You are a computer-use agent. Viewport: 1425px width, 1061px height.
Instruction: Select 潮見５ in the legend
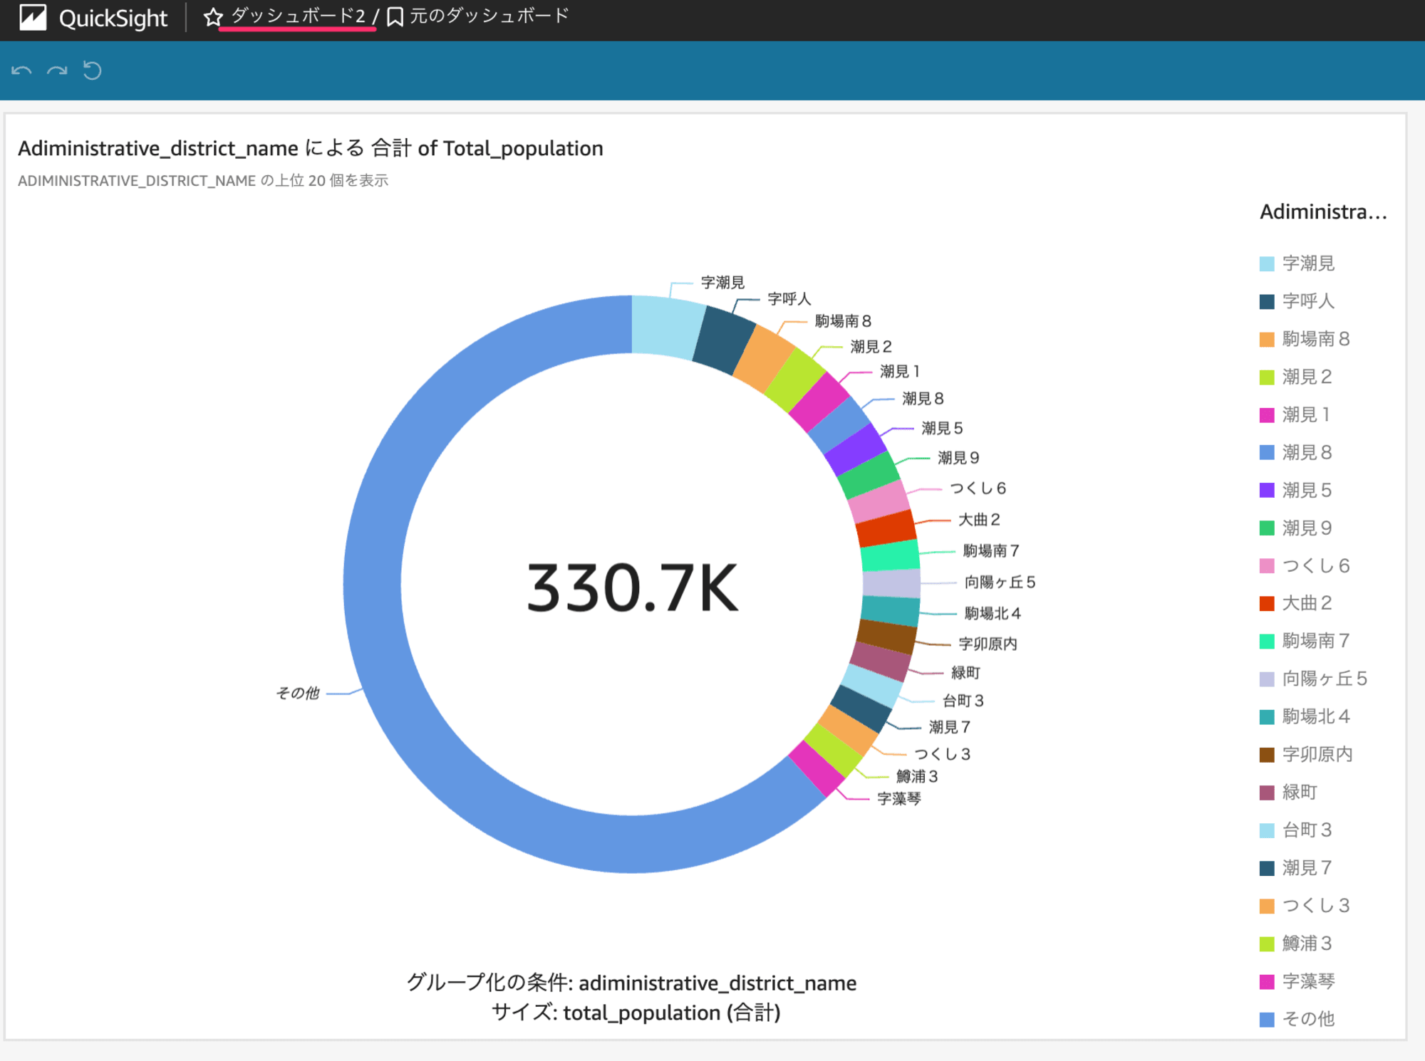[x=1295, y=490]
